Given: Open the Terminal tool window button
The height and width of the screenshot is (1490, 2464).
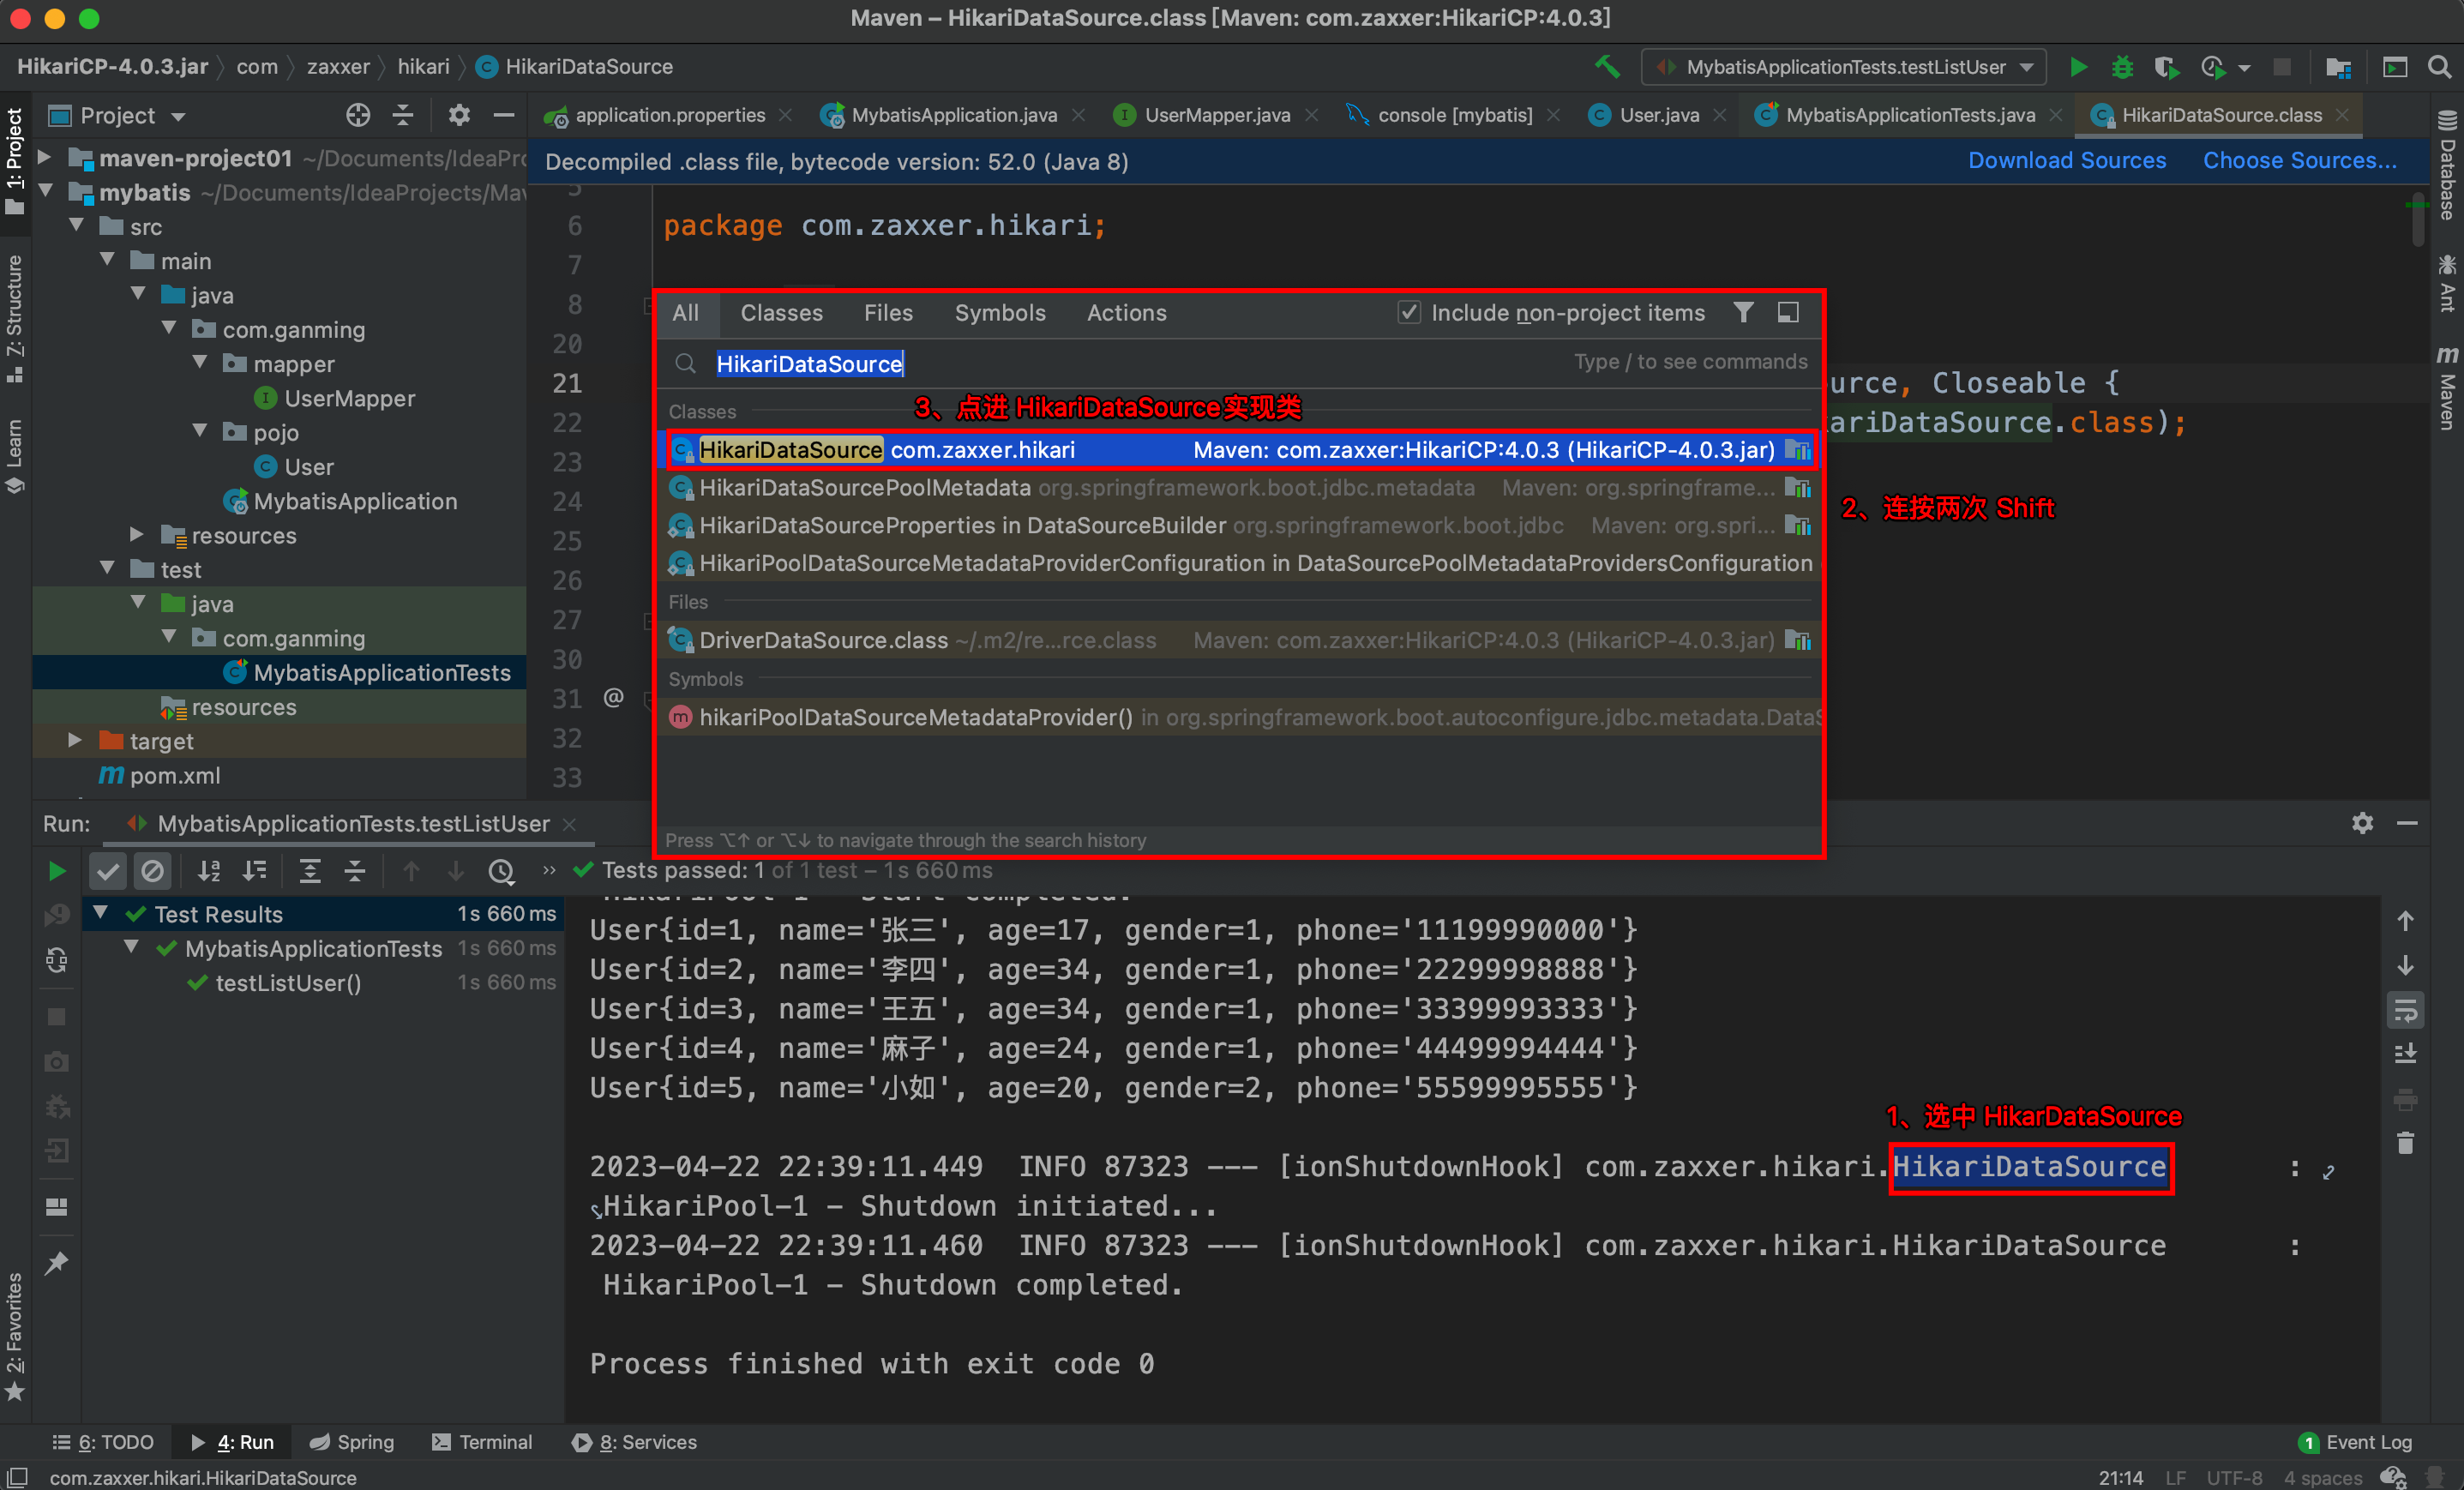Looking at the screenshot, I should 482,1441.
